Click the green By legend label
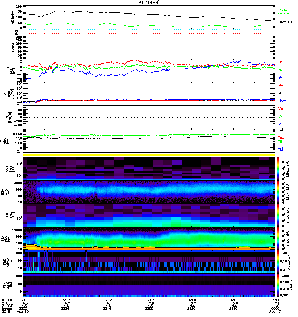 (280, 70)
